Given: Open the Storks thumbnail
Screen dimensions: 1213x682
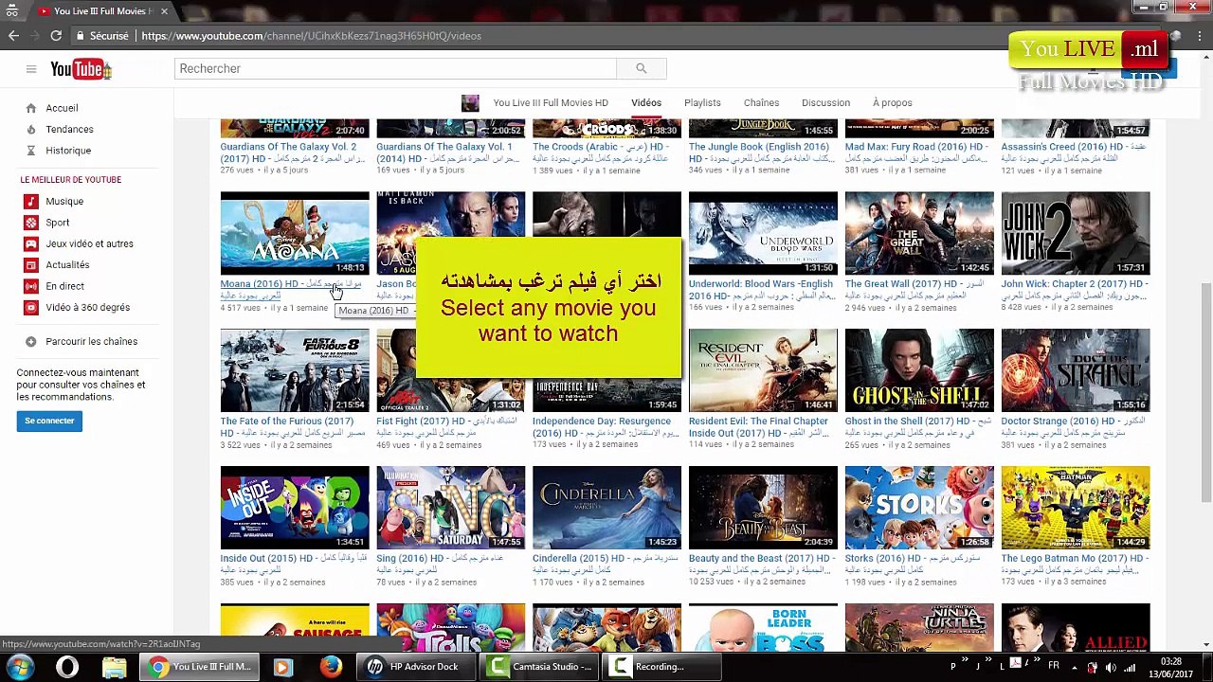Looking at the screenshot, I should click(919, 508).
